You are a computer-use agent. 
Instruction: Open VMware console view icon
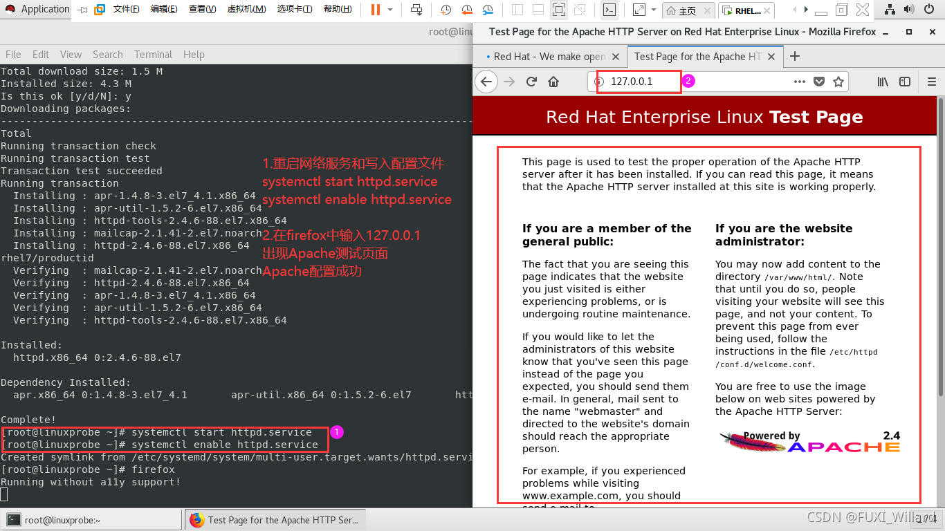[609, 10]
